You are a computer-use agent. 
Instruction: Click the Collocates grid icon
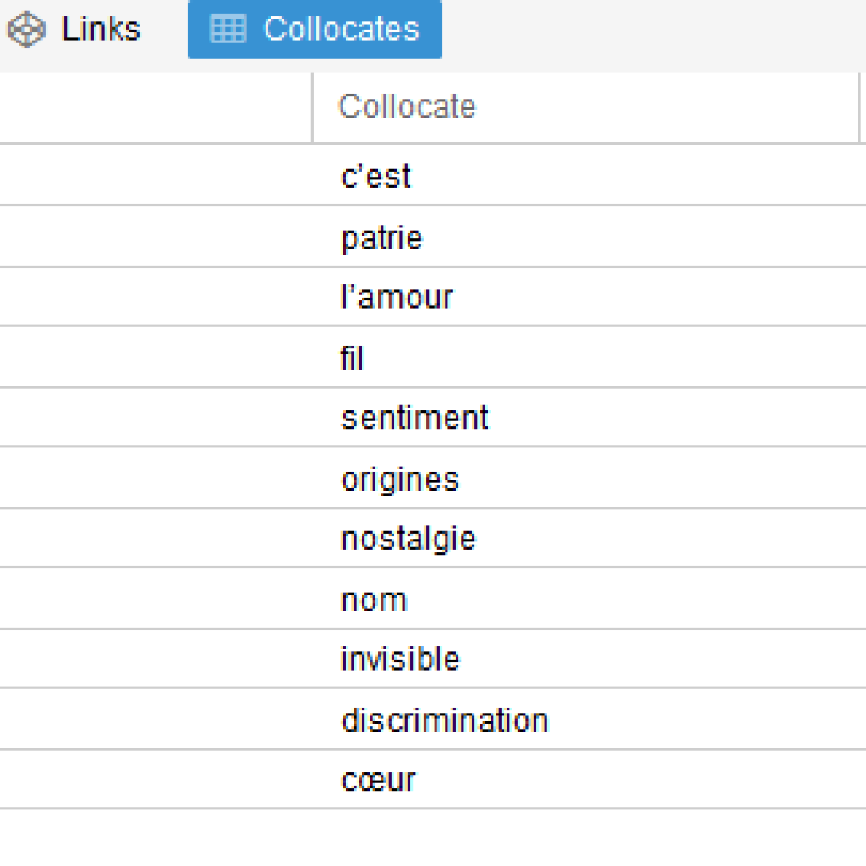228,29
